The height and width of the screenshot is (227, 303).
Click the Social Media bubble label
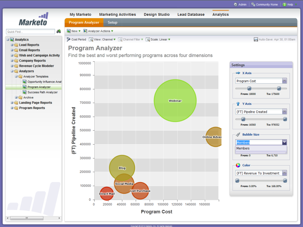pyautogui.click(x=124, y=184)
